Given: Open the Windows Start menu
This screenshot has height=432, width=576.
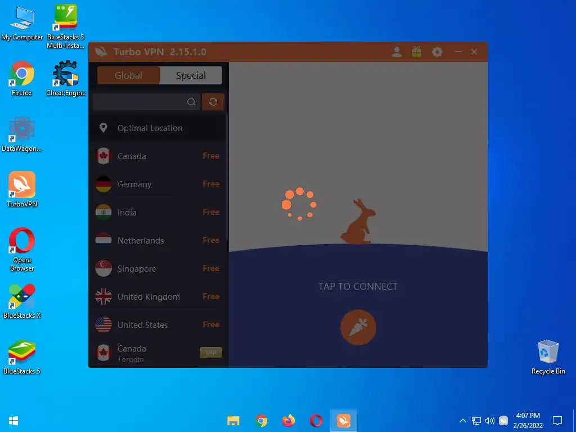Looking at the screenshot, I should pyautogui.click(x=13, y=421).
